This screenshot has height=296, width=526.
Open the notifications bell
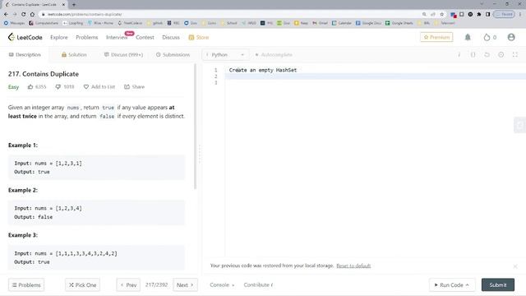[468, 37]
